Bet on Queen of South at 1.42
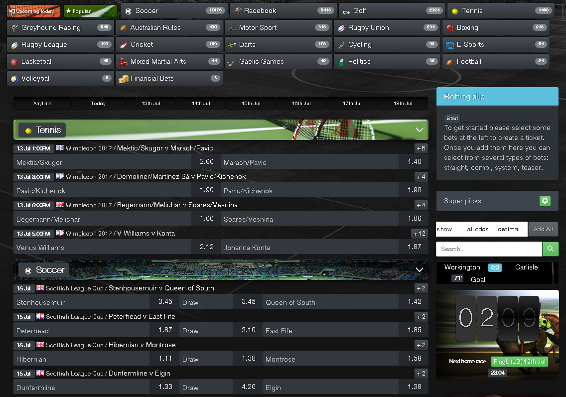The width and height of the screenshot is (566, 397). (x=345, y=302)
